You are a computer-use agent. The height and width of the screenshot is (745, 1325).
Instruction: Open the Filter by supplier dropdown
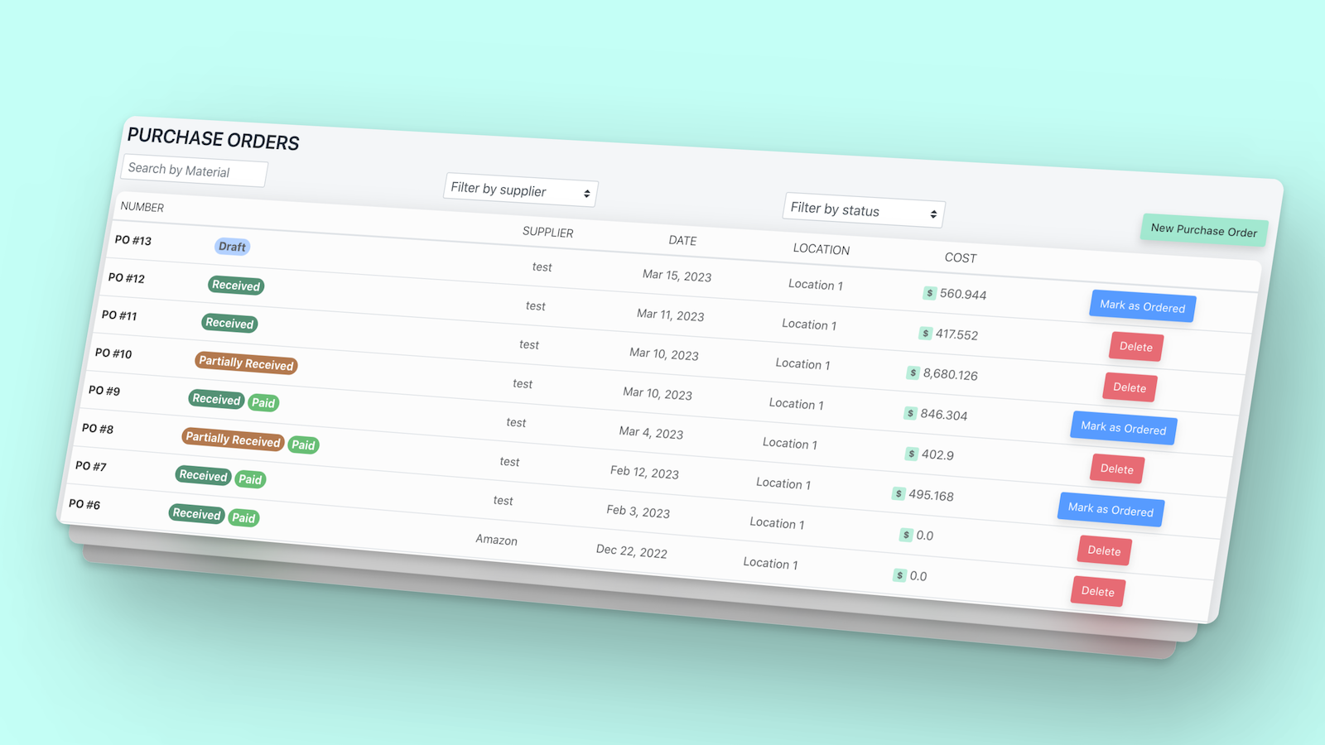[x=520, y=191]
